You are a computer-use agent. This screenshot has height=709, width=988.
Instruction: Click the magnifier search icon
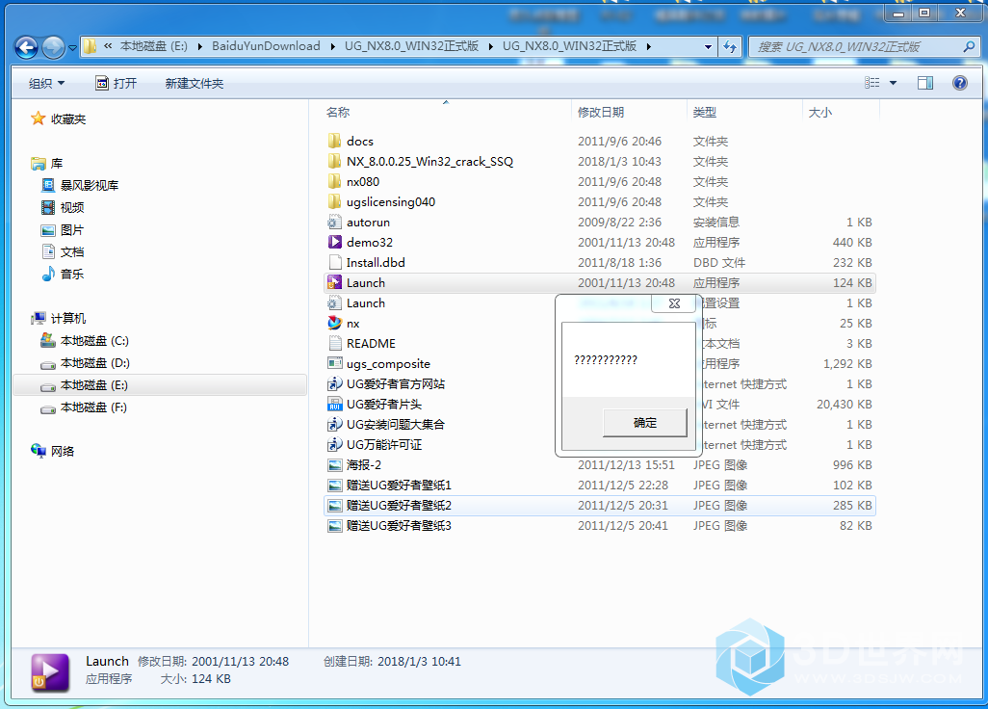970,46
